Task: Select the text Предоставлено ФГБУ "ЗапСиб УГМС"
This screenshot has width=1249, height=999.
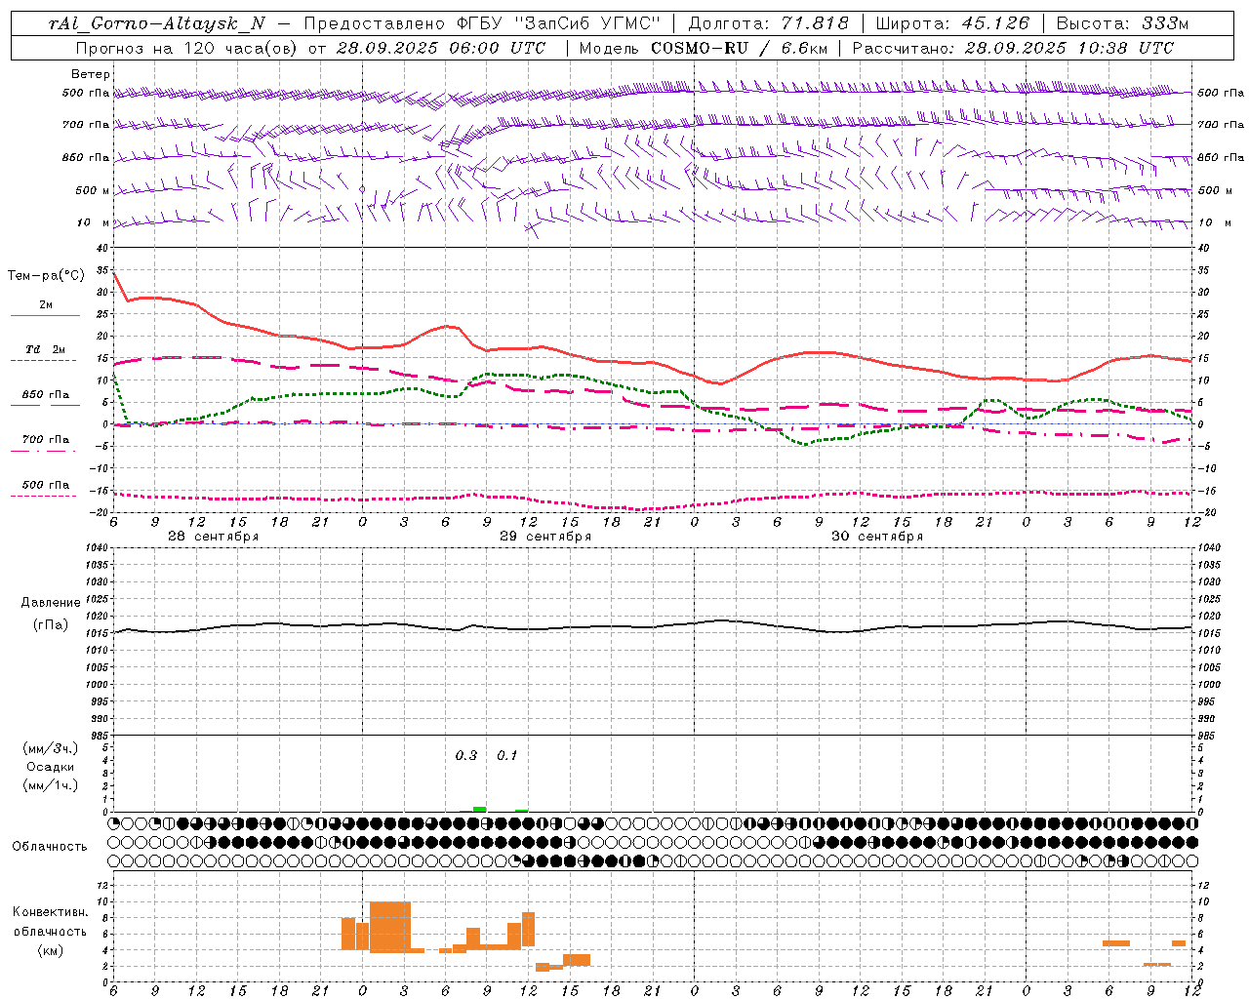Action: pyautogui.click(x=483, y=24)
